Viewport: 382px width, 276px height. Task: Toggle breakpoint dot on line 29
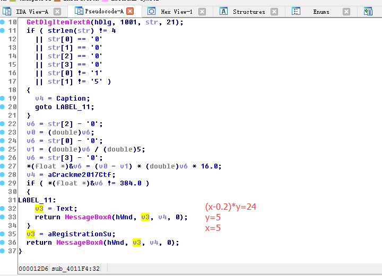pyautogui.click(x=3, y=183)
